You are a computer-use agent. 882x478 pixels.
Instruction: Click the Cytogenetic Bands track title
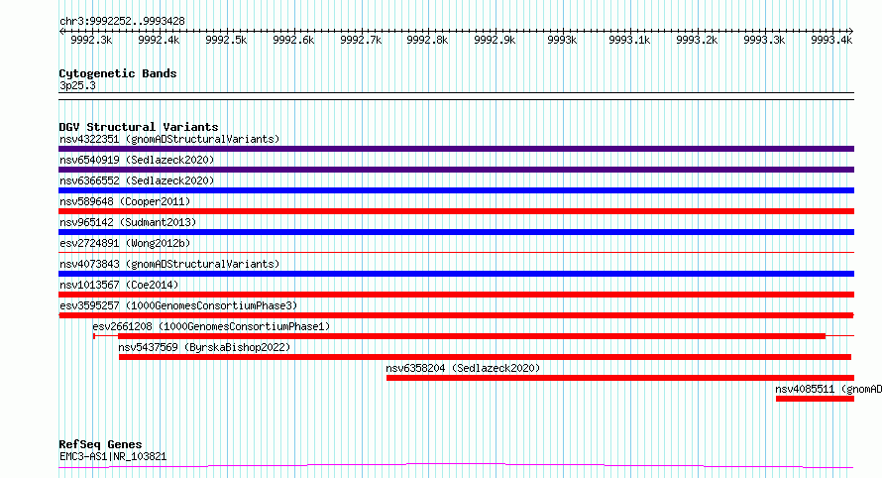(118, 73)
